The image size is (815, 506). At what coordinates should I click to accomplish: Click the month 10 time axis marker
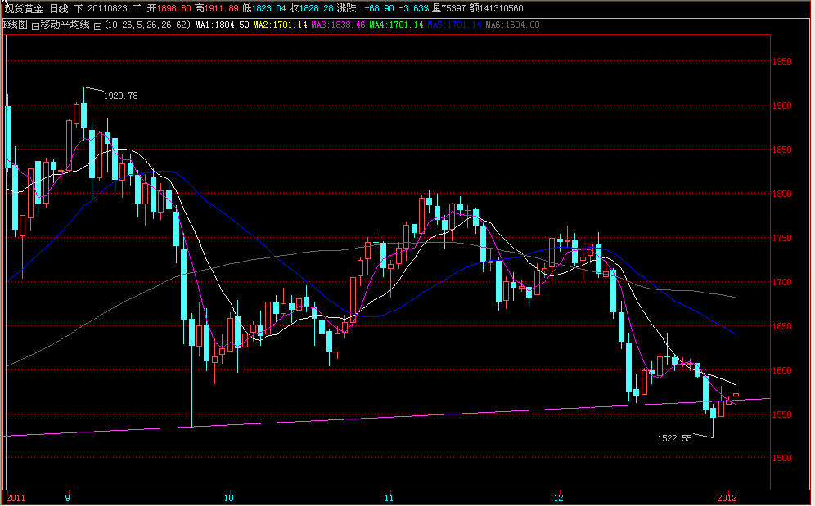pyautogui.click(x=228, y=498)
